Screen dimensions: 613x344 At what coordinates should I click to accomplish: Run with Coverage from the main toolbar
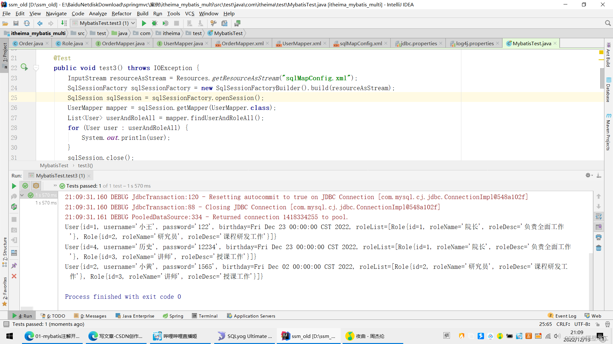[x=165, y=23]
